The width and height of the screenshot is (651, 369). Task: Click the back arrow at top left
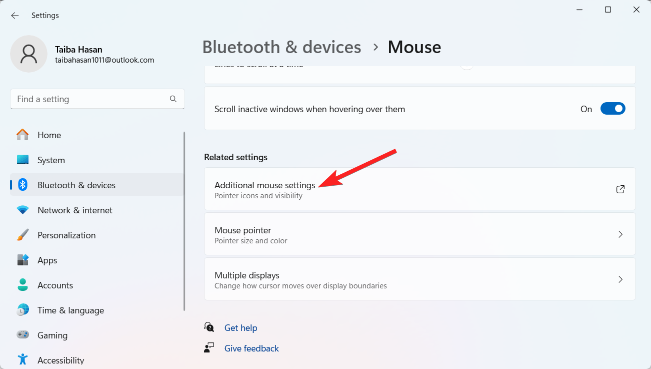tap(14, 16)
